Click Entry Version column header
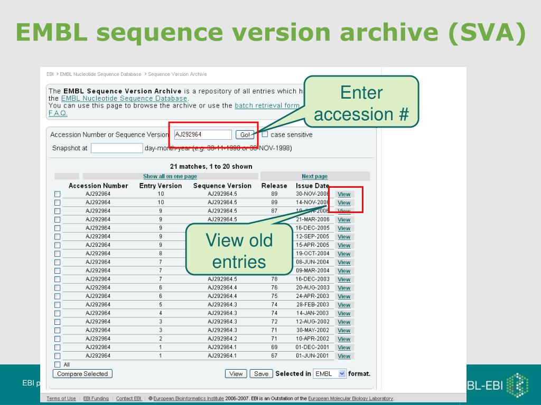 [x=161, y=186]
